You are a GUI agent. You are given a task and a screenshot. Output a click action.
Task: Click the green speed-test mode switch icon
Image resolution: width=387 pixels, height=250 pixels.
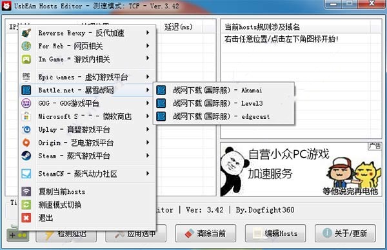(26, 205)
